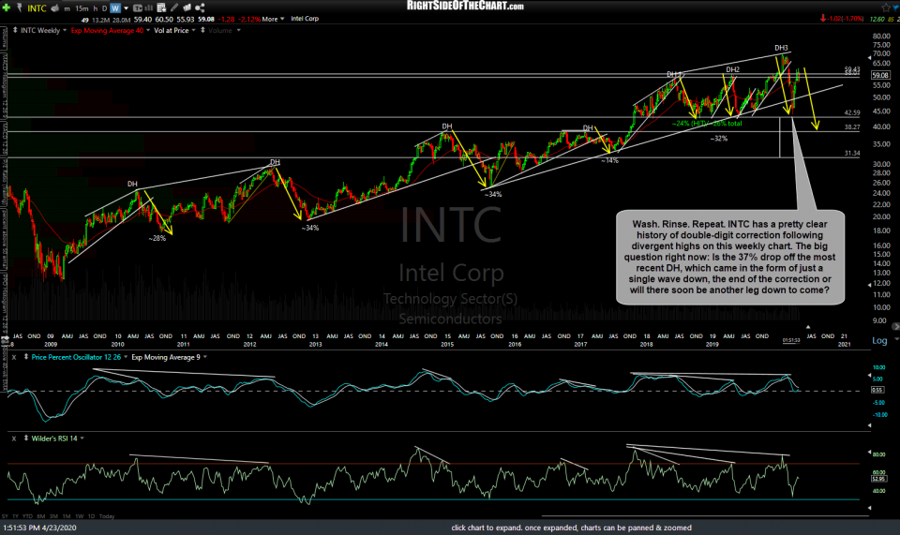This screenshot has height=535, width=900.
Task: Click the 'click chart to expand' caption
Action: click(x=571, y=528)
